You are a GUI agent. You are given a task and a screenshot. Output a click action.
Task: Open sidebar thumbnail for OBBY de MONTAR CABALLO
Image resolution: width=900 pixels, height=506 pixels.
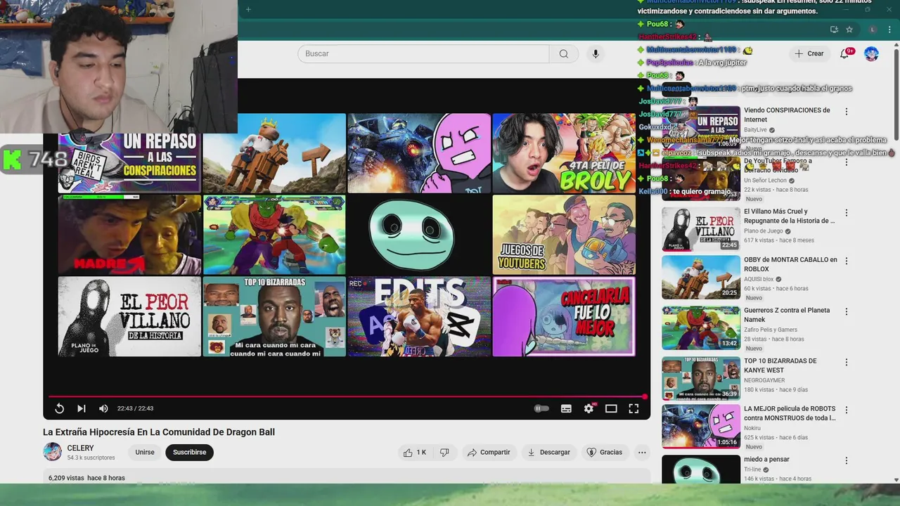pos(700,277)
